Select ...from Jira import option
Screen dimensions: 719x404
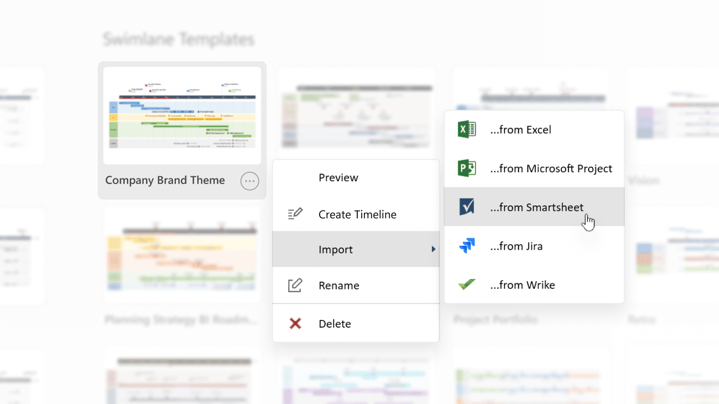(534, 246)
